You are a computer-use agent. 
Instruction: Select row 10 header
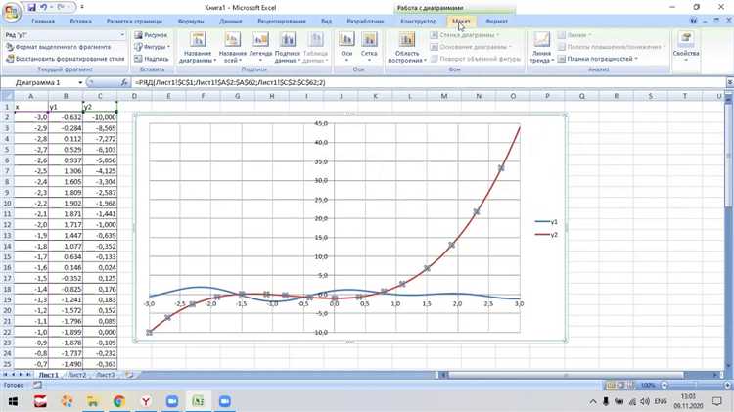[x=7, y=204]
